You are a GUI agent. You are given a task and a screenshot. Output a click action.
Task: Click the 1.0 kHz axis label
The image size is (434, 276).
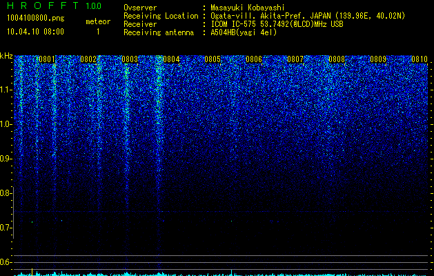tap(6, 124)
